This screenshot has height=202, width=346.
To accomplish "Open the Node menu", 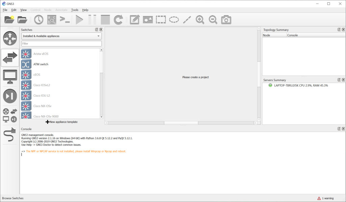I will click(x=48, y=10).
